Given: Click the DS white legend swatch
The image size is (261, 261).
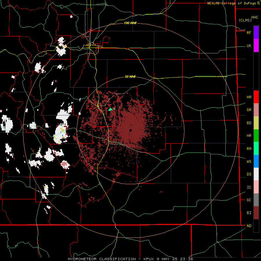Looking at the screenshot, I should click(x=256, y=174).
